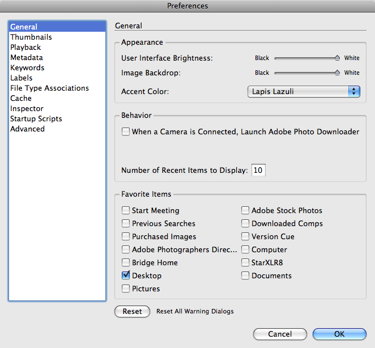Check the Documents favorite item
Viewport: 375px width, 348px height.
[x=245, y=275]
